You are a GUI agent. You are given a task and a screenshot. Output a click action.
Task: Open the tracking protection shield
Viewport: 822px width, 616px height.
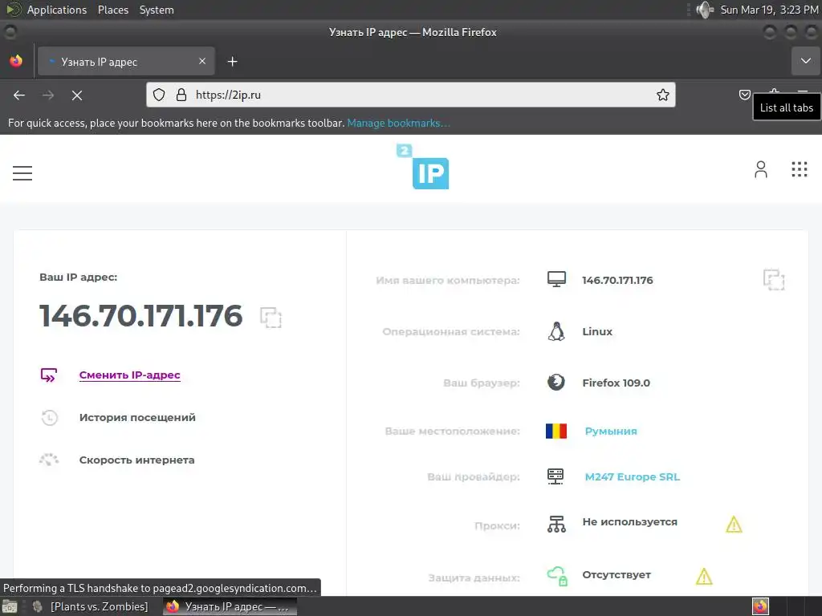point(159,95)
